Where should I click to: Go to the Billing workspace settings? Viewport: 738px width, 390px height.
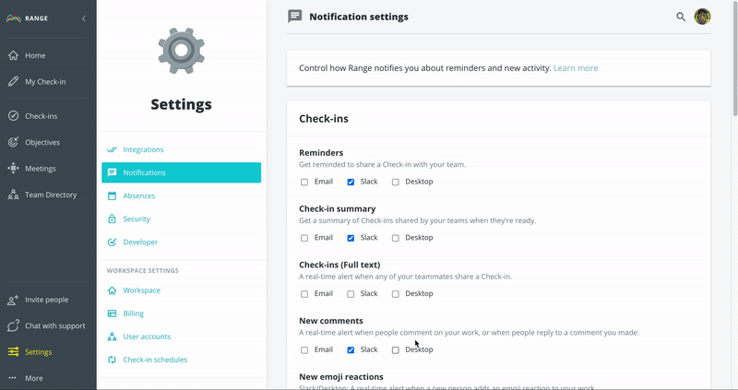tap(133, 313)
